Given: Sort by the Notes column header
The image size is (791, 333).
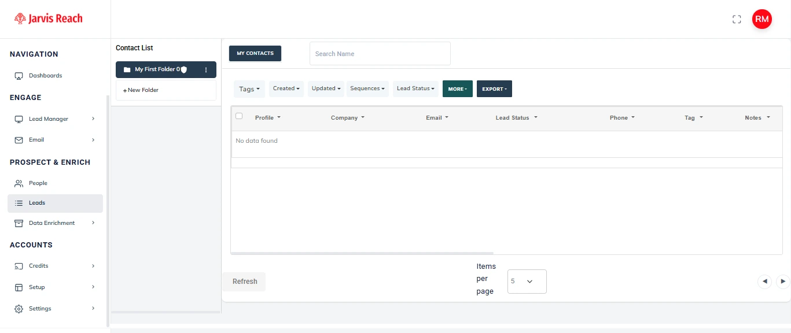Looking at the screenshot, I should (757, 118).
